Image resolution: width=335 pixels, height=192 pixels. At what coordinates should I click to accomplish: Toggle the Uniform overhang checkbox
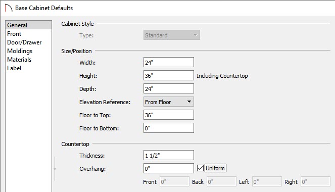tap(200, 168)
